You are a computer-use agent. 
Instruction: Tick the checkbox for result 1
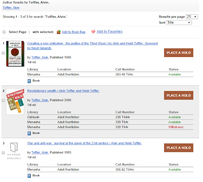point(3,53)
